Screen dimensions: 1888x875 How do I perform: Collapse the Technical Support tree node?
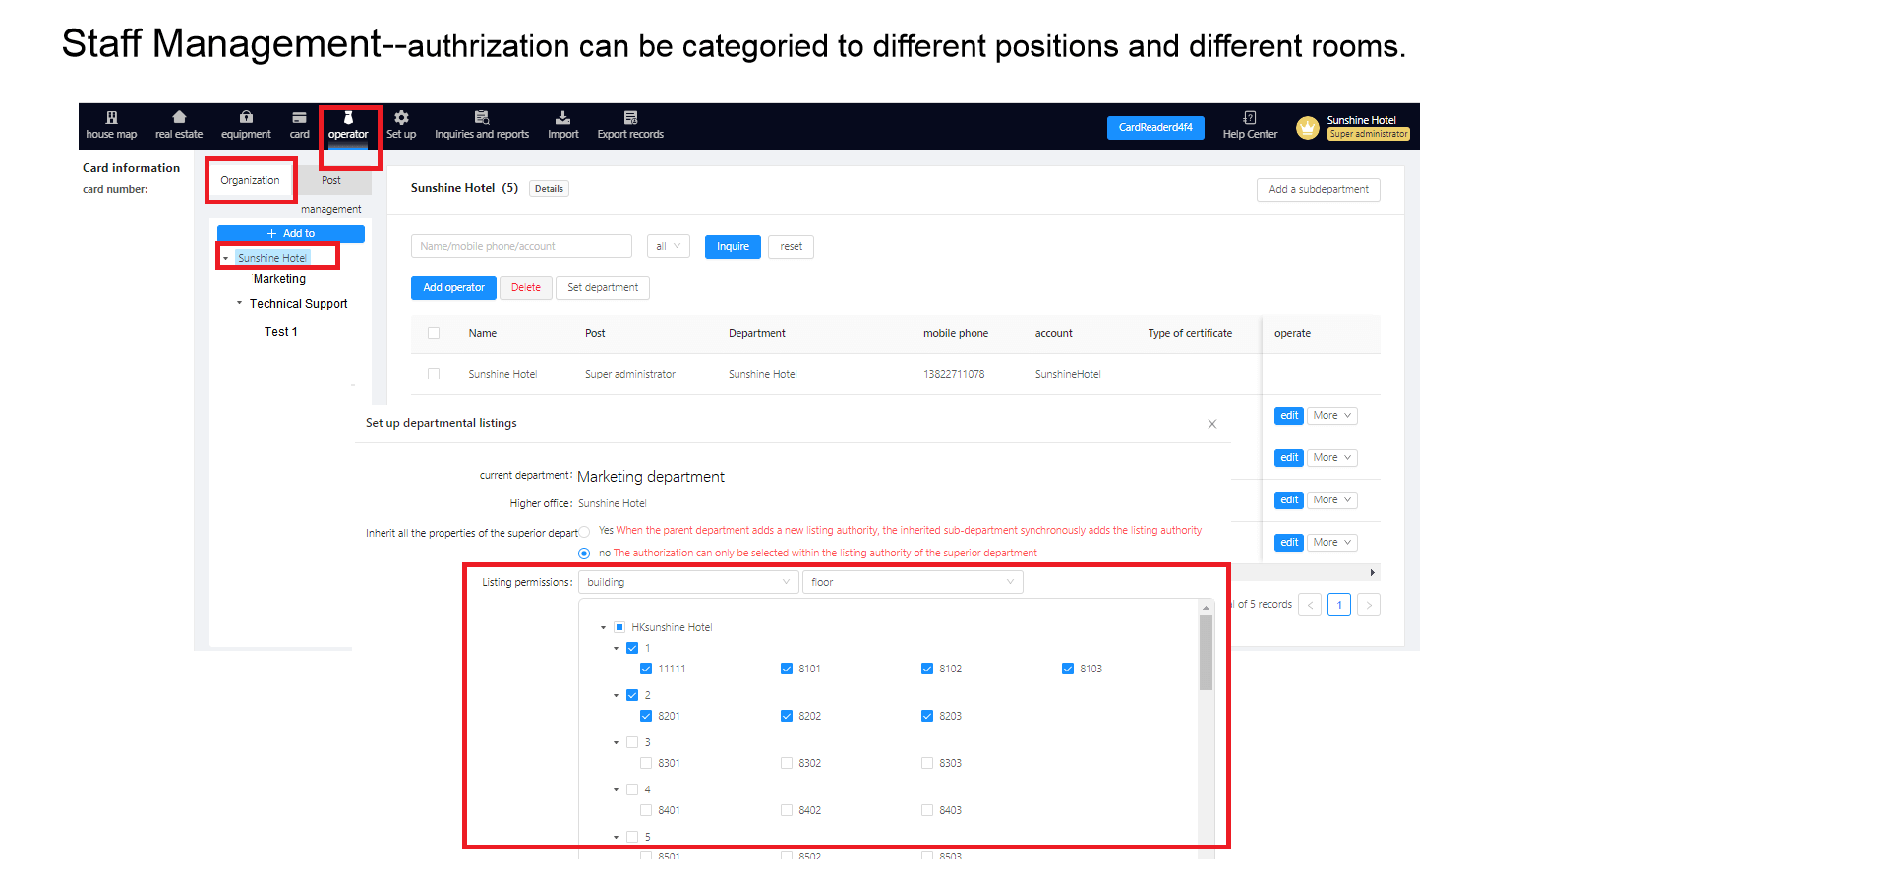pos(239,304)
